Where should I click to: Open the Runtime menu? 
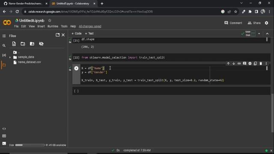click(53, 27)
